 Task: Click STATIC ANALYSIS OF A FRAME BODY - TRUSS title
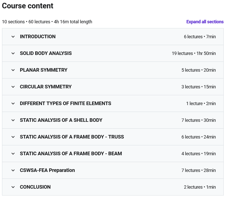pos(72,137)
